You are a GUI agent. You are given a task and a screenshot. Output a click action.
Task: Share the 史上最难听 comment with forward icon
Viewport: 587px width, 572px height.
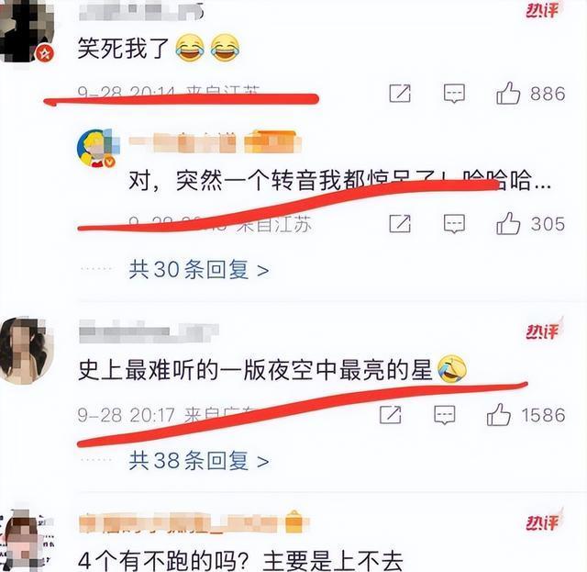pos(390,415)
